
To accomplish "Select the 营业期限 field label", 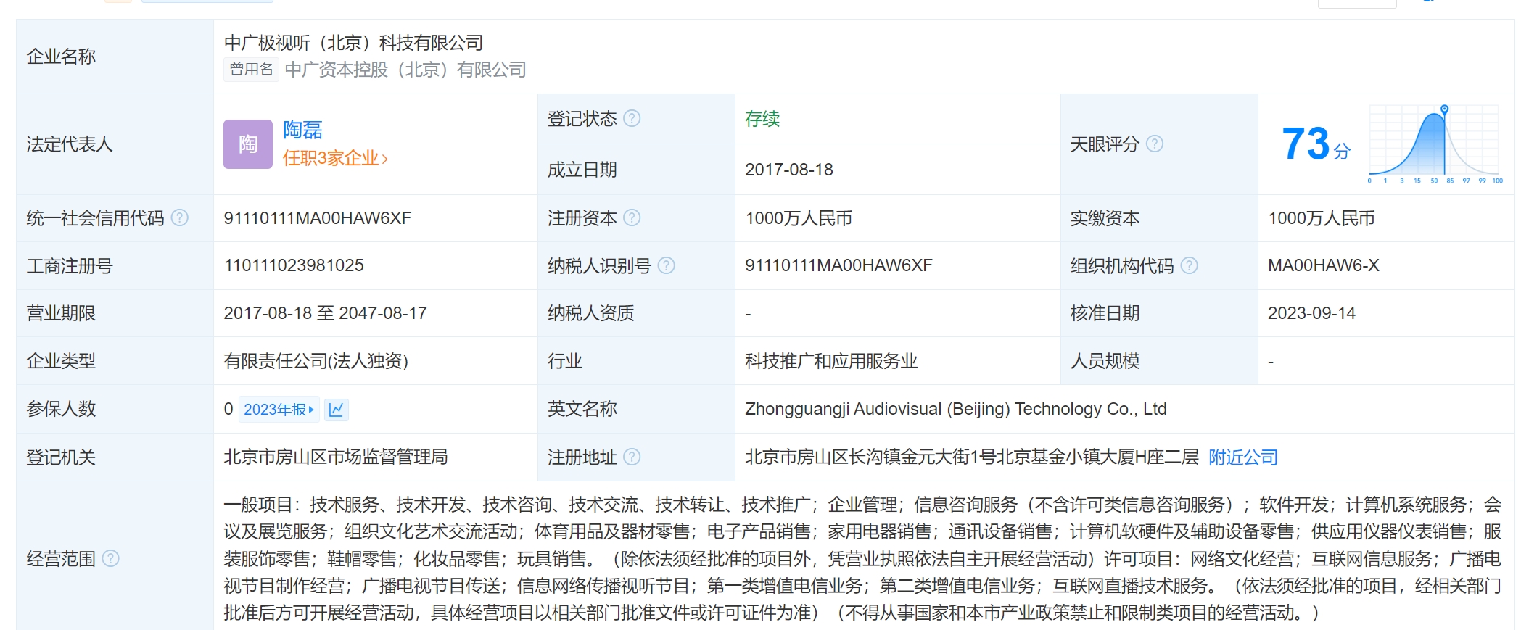I will tap(61, 313).
